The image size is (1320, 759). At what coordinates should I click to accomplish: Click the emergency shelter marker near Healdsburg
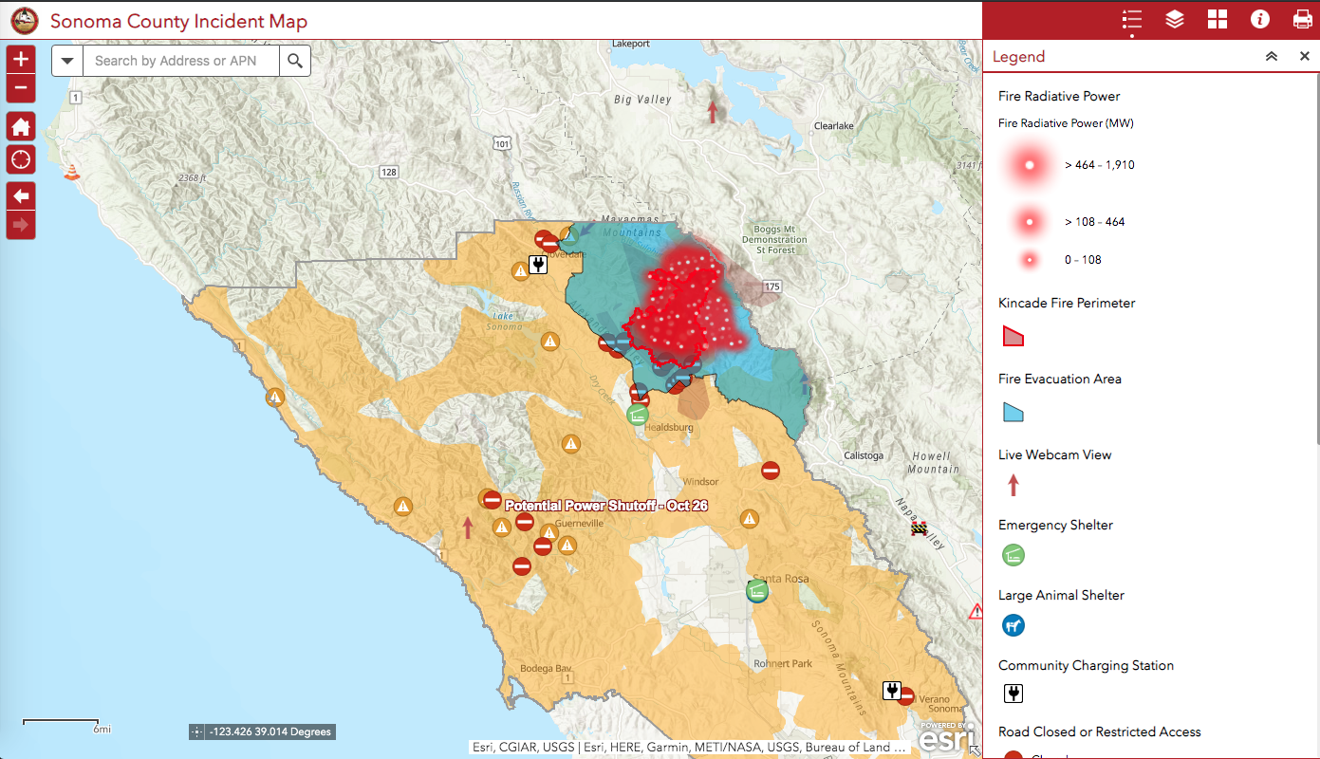point(639,414)
